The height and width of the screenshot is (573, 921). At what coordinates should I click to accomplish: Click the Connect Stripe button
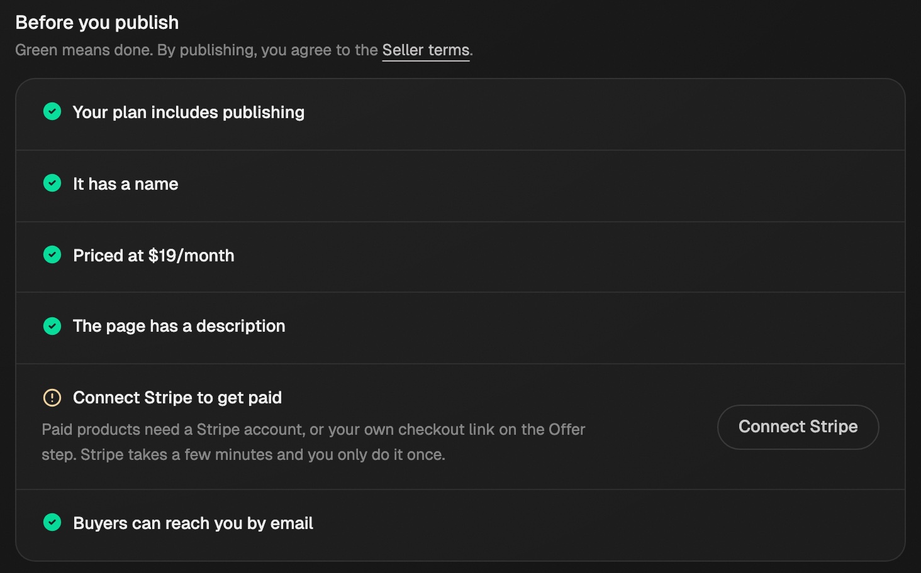point(798,427)
